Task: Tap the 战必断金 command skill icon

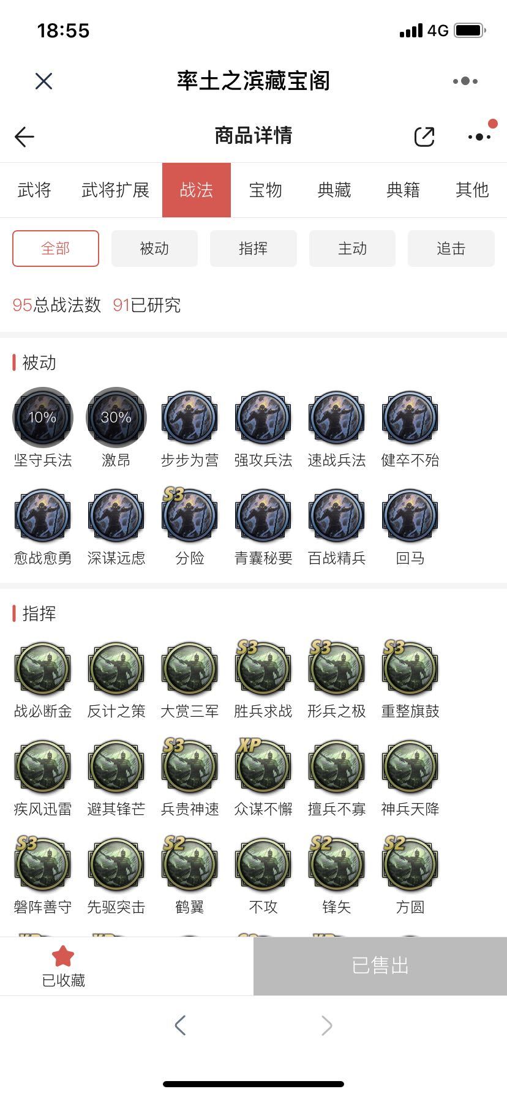Action: (43, 668)
